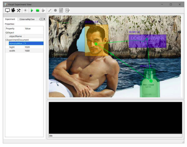This screenshot has height=147, width=187.
Task: Click the video camera icon
Action: [x=13, y=10]
